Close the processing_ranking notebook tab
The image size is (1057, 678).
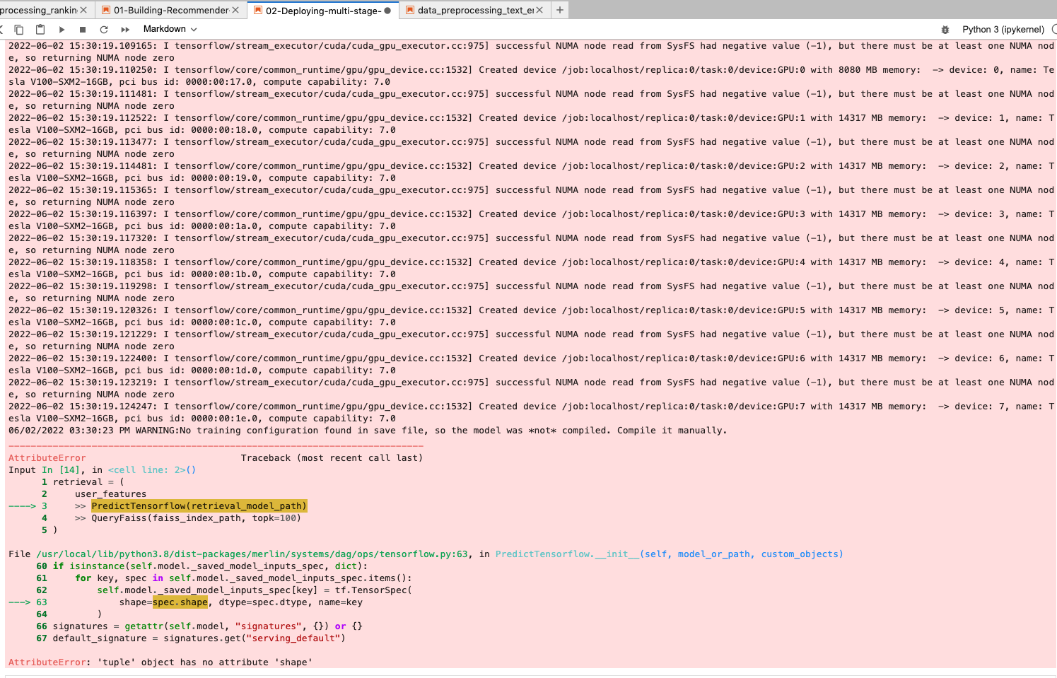[85, 10]
